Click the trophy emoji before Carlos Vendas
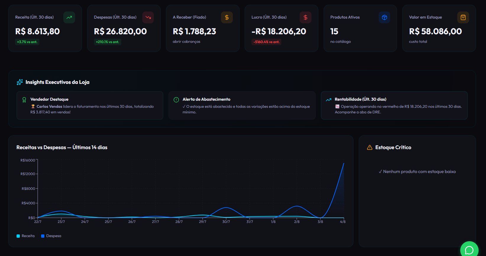The width and height of the screenshot is (486, 256). (x=33, y=107)
